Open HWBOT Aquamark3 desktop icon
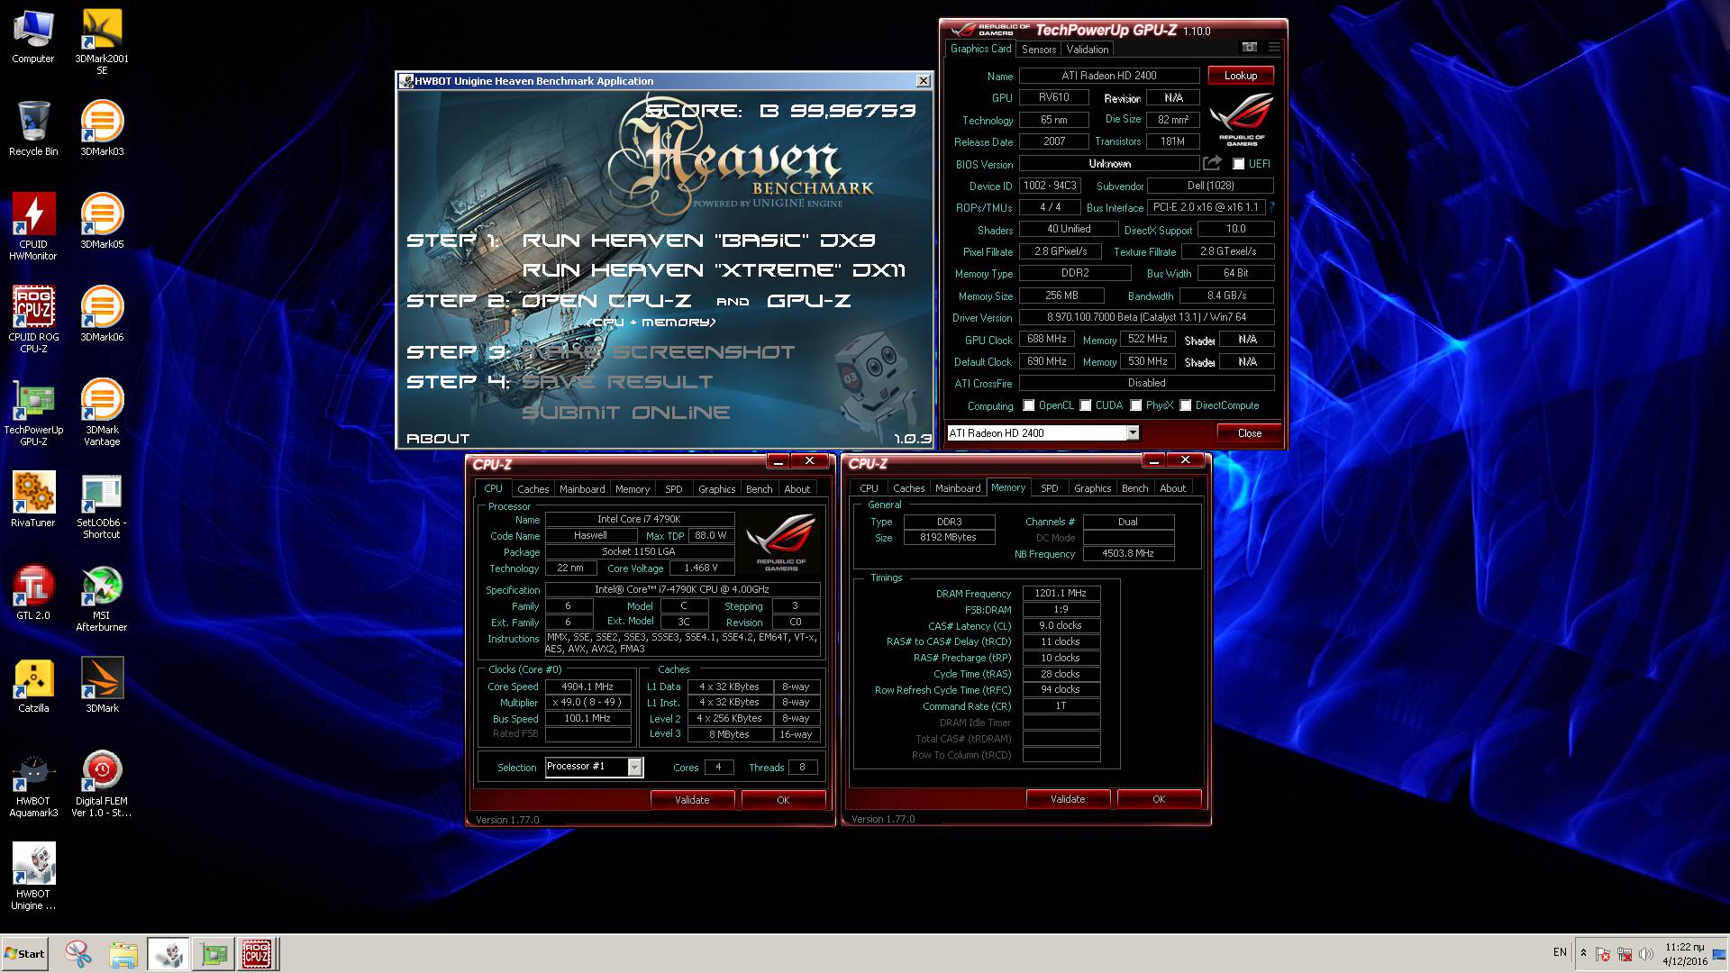The height and width of the screenshot is (973, 1730). (33, 784)
